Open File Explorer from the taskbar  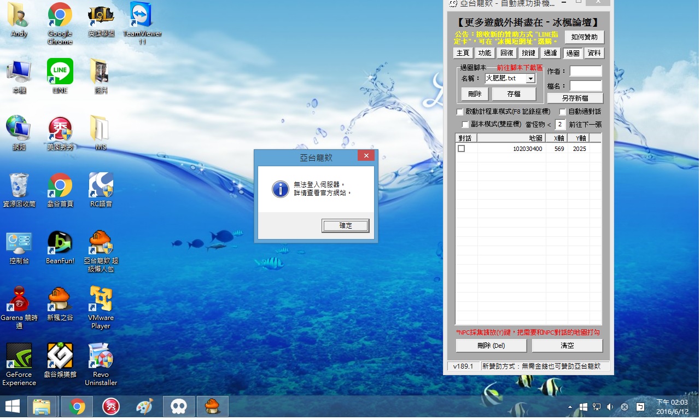click(42, 406)
